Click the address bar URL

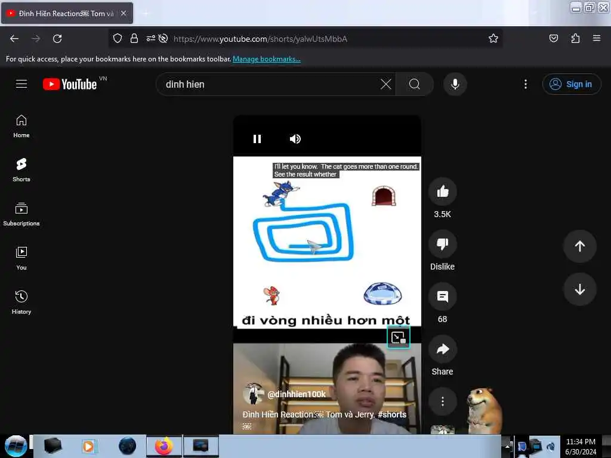coord(260,39)
